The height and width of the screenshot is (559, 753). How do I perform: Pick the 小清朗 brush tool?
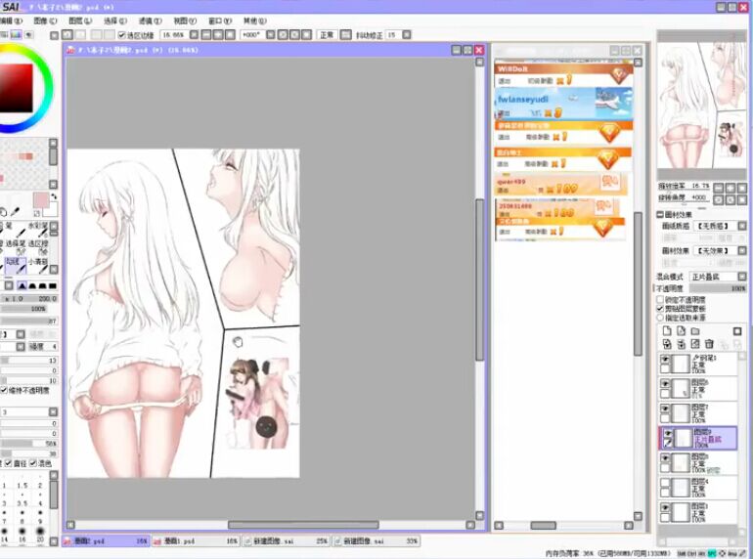click(x=38, y=266)
